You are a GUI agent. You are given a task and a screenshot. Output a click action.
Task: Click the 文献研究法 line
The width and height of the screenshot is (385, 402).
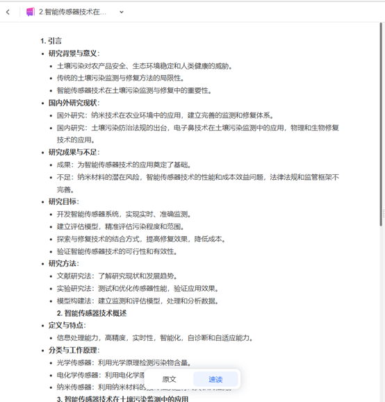(x=117, y=276)
